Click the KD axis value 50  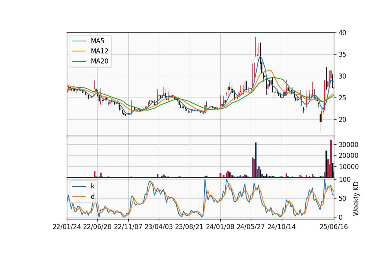(x=342, y=199)
